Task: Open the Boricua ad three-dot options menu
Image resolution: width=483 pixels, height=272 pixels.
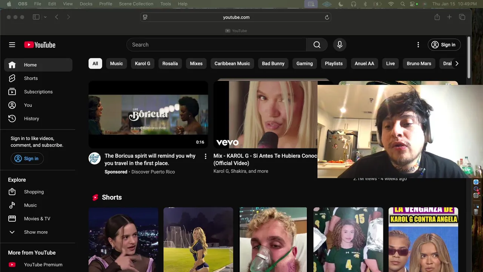Action: point(205,156)
